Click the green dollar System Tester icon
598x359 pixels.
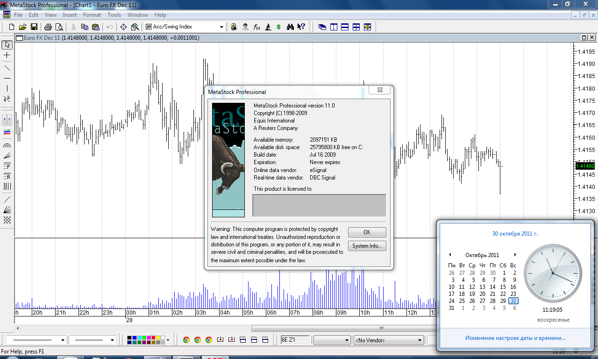tap(278, 27)
